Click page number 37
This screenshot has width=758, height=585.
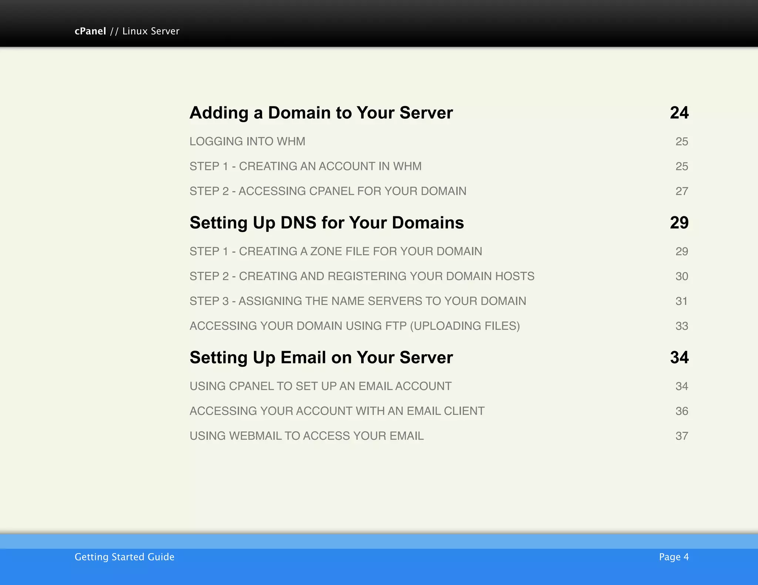(x=682, y=436)
